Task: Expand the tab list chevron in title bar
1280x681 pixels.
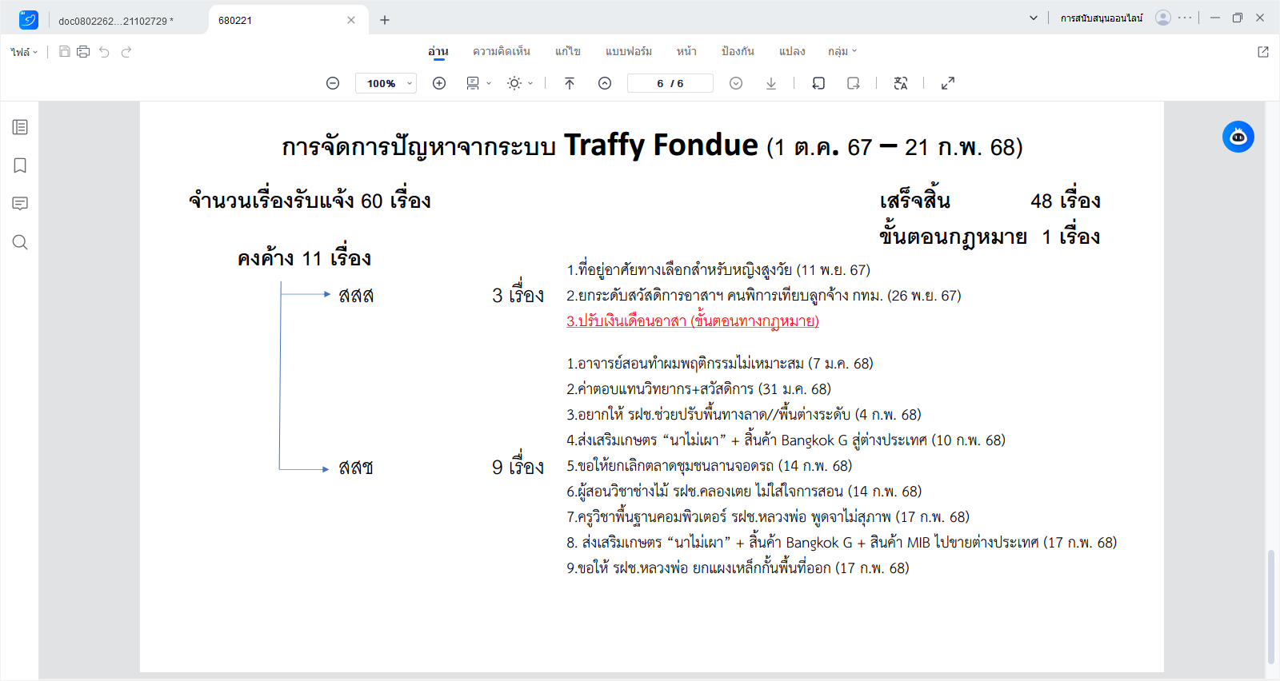Action: pyautogui.click(x=1034, y=18)
